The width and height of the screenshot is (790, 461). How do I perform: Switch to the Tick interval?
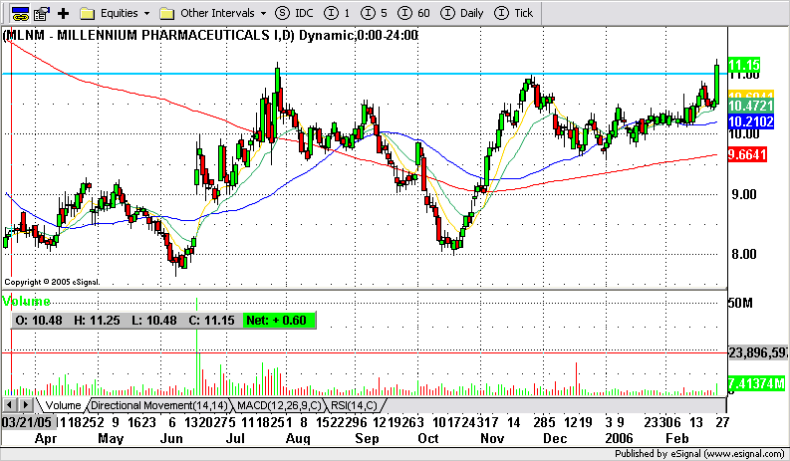point(513,13)
